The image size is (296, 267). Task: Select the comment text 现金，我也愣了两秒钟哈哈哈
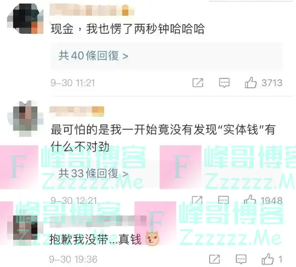pyautogui.click(x=128, y=29)
